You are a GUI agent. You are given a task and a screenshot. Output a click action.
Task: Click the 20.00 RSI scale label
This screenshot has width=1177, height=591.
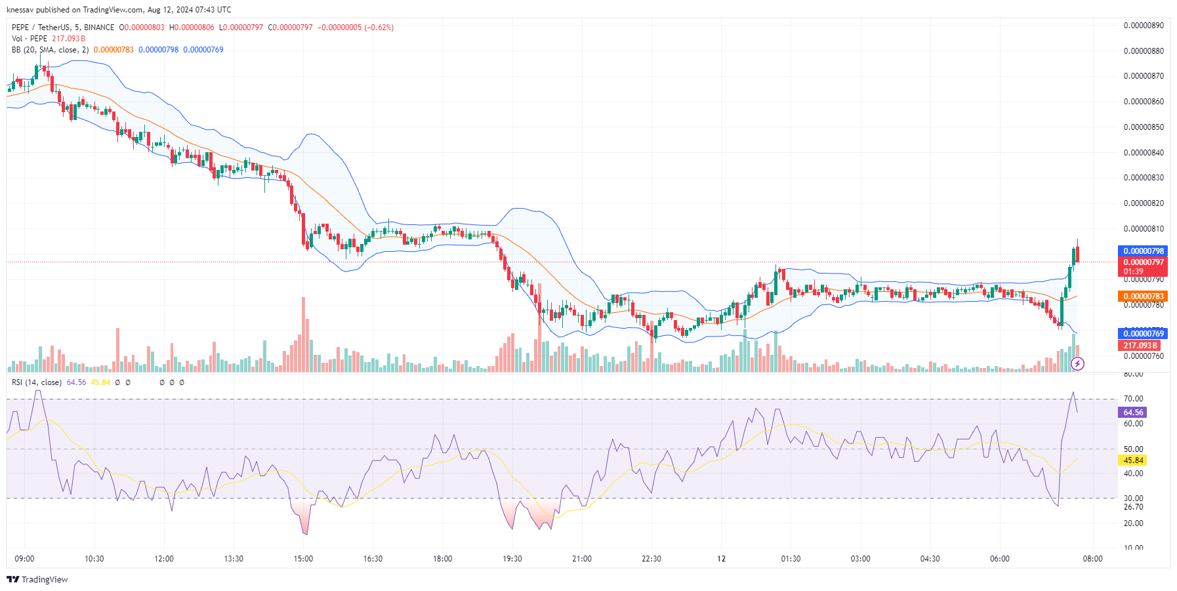tap(1134, 523)
